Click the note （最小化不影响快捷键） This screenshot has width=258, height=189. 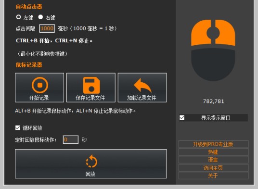point(42,54)
